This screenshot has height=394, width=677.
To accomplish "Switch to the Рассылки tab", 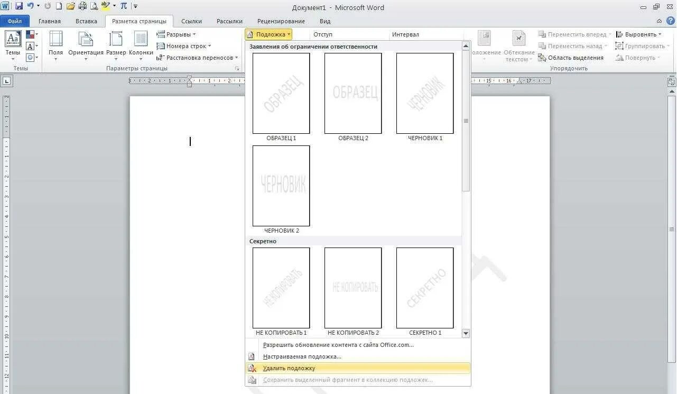I will (x=229, y=21).
